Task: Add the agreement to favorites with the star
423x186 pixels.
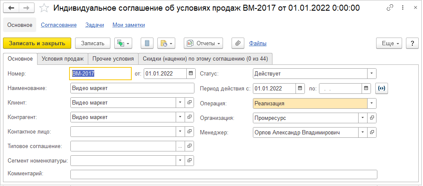Action: (x=44, y=8)
